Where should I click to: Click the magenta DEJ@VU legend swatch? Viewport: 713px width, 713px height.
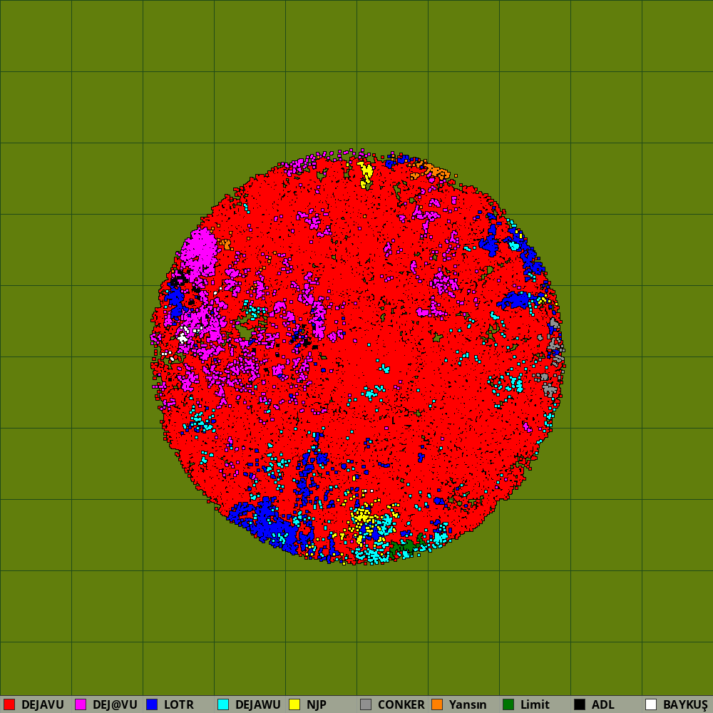coord(81,704)
